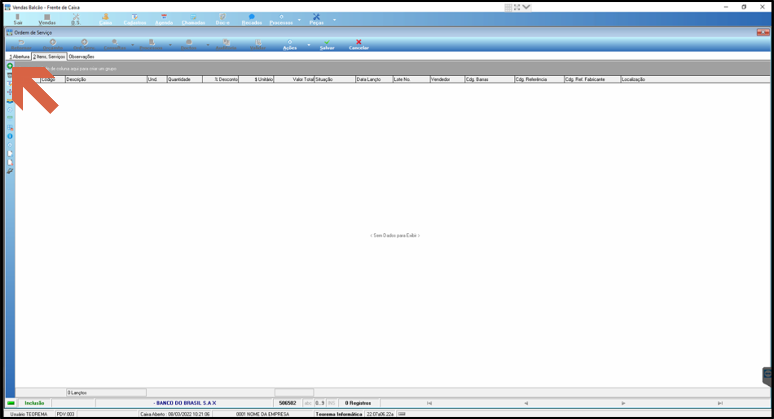Image resolution: width=774 pixels, height=419 pixels.
Task: Expand Peças dropdown arrow
Action: coord(335,20)
